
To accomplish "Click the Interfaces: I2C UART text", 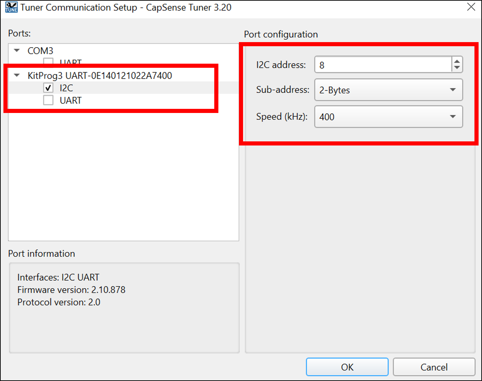I will pos(58,277).
